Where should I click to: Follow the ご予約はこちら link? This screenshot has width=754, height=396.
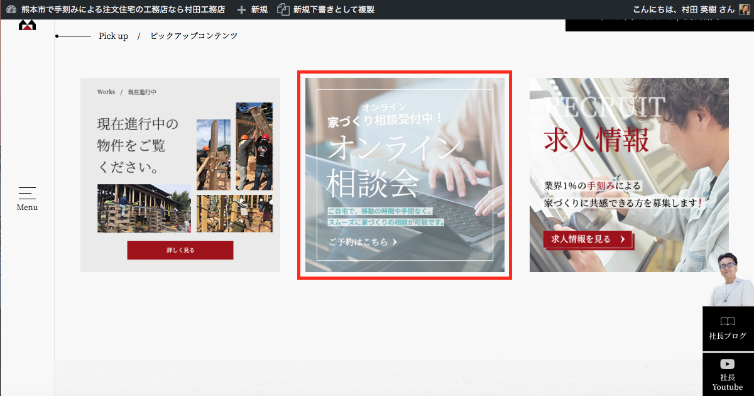[x=363, y=241]
